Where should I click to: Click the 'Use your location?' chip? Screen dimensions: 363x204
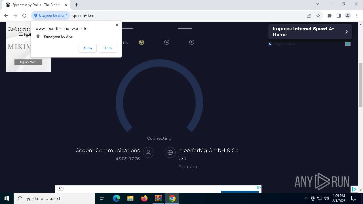coord(50,16)
